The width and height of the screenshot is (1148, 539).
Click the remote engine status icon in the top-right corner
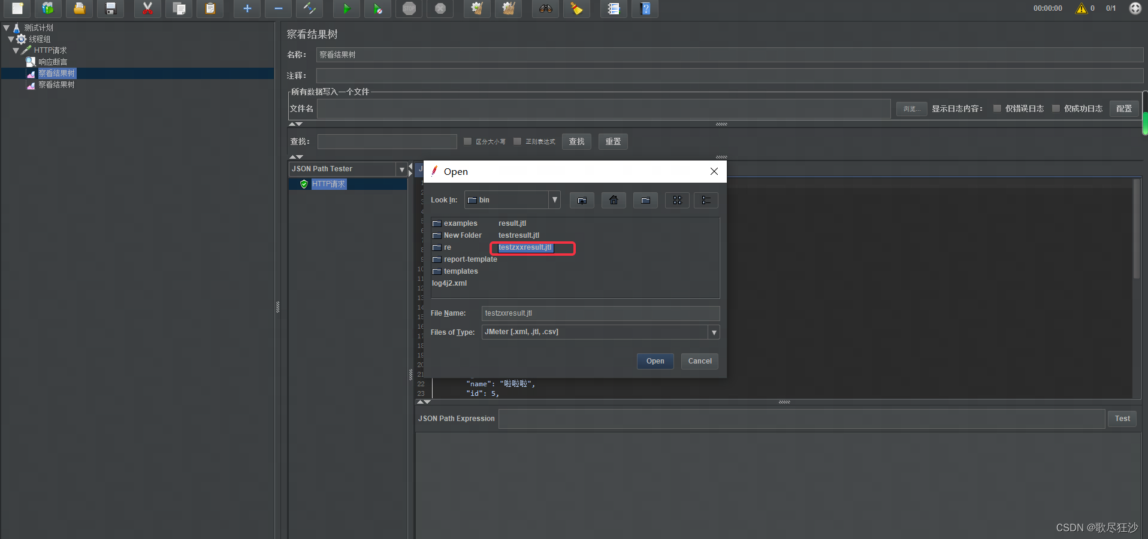(x=1135, y=8)
